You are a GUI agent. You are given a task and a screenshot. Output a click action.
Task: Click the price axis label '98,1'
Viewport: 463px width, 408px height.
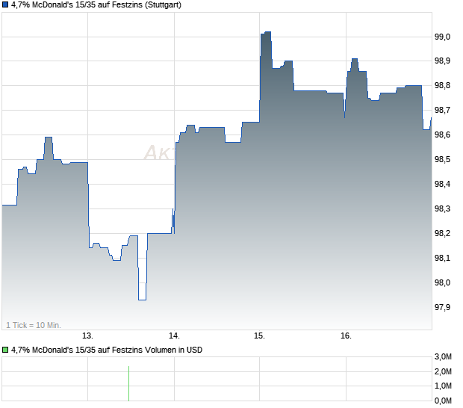442,258
